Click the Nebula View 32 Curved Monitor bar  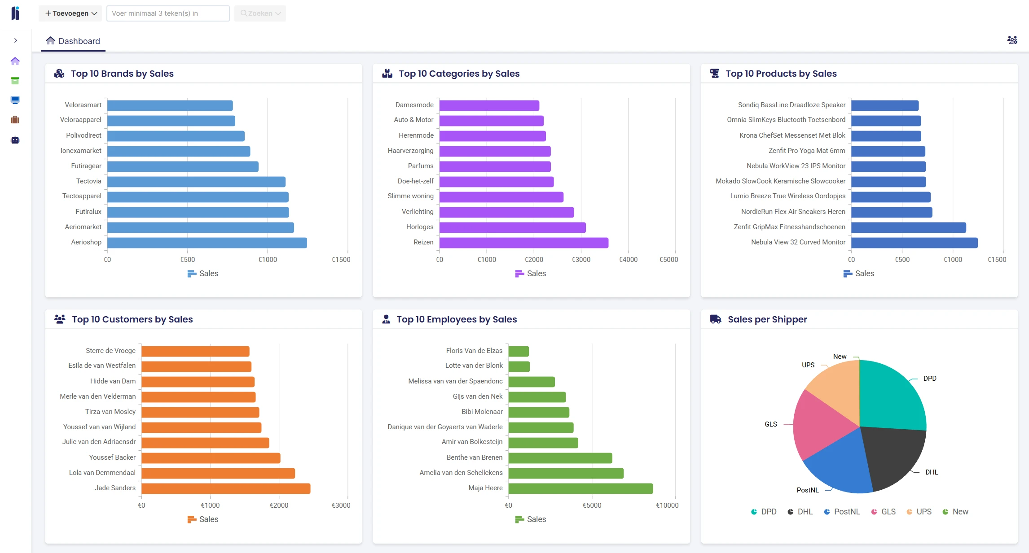(x=915, y=243)
